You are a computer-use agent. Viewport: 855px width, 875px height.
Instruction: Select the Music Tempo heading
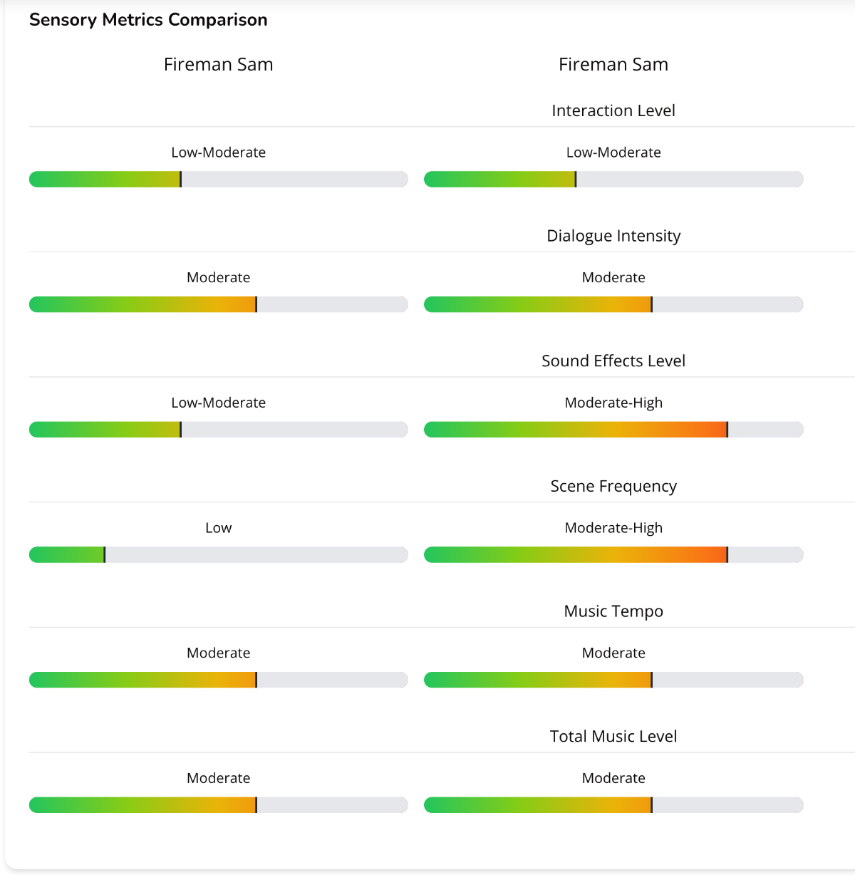(x=613, y=611)
